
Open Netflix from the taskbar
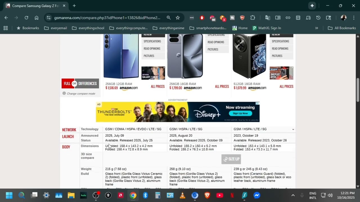tap(232, 195)
